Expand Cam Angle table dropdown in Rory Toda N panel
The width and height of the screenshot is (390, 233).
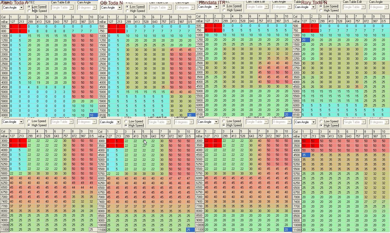305,7
